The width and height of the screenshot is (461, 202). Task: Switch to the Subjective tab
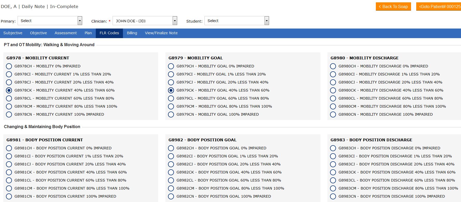pos(13,33)
